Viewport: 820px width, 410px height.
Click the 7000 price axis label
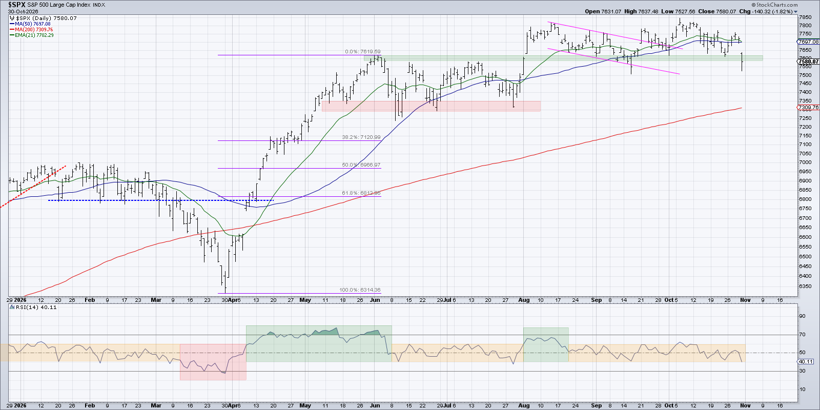click(x=805, y=162)
